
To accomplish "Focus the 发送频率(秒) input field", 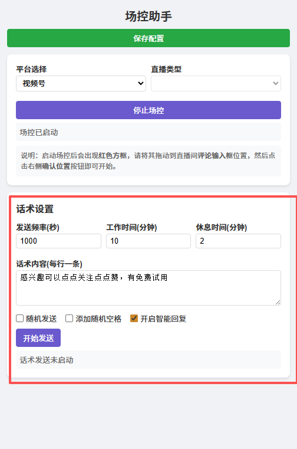I will click(58, 241).
